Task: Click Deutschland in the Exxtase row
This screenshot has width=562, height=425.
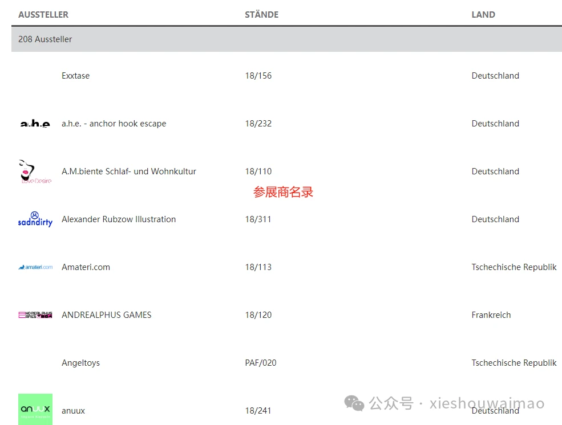Action: click(495, 76)
